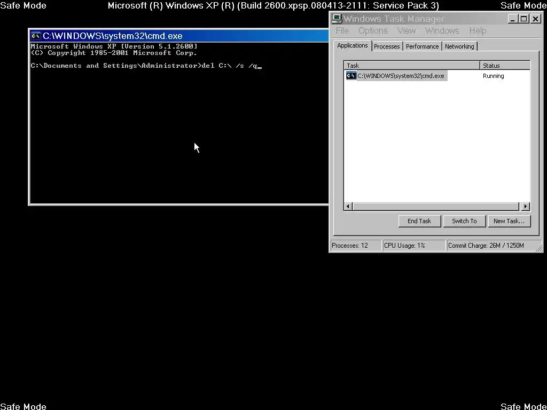
Task: Click the Copyright 1985-2001 Microsoft Corp. line
Action: 114,53
